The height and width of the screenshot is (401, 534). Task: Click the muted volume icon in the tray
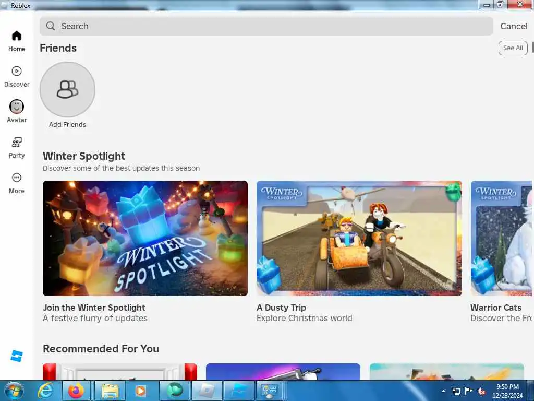pyautogui.click(x=481, y=391)
